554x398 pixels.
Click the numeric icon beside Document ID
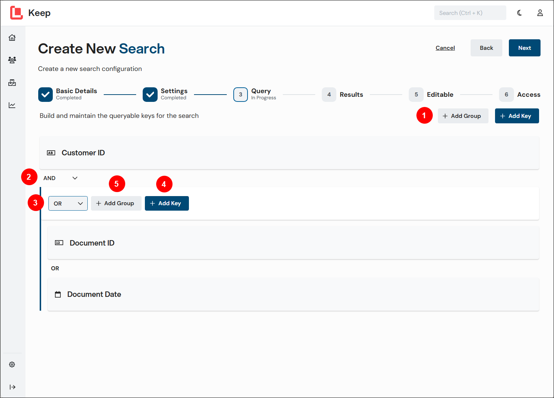[59, 243]
